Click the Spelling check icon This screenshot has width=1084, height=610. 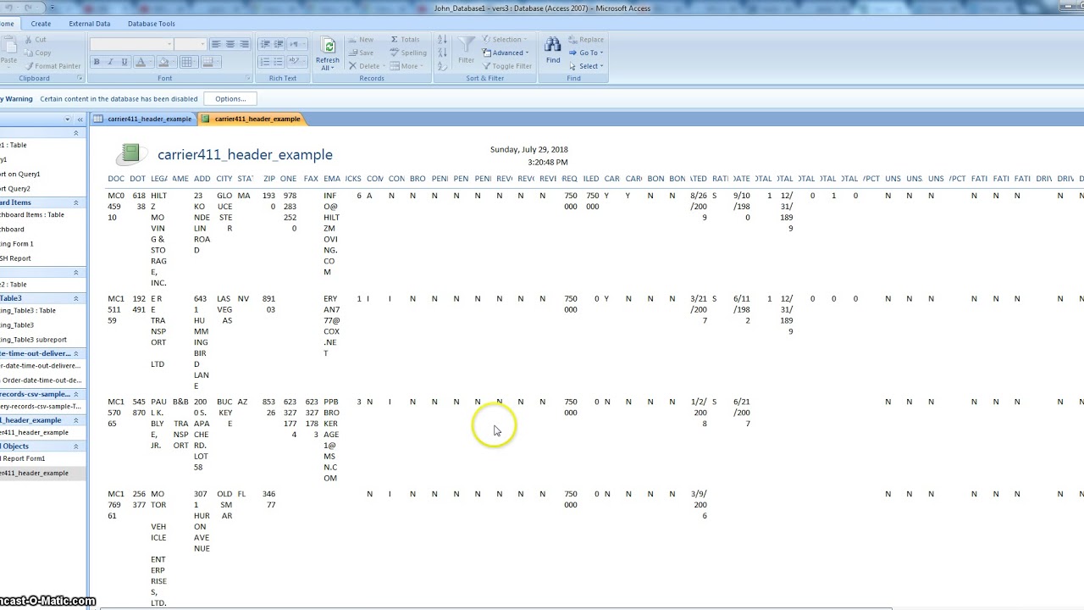[395, 53]
